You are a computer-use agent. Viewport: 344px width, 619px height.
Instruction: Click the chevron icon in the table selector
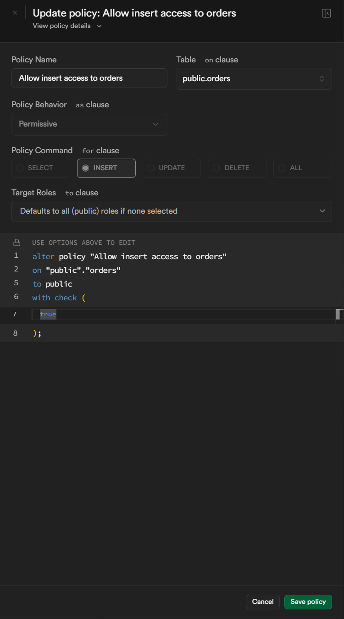(322, 78)
